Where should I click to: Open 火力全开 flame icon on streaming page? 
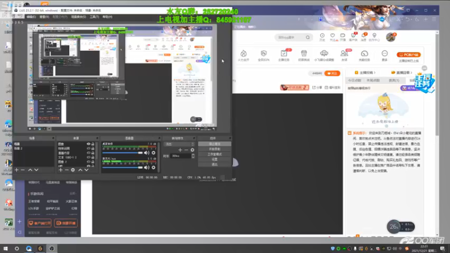(244, 53)
